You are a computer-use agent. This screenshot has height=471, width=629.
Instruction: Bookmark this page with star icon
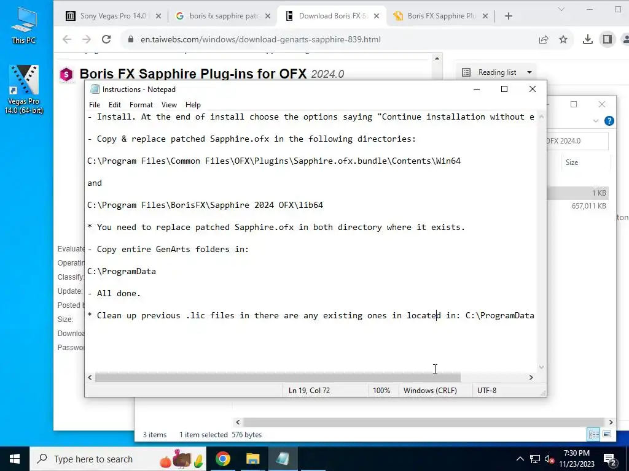click(x=563, y=39)
